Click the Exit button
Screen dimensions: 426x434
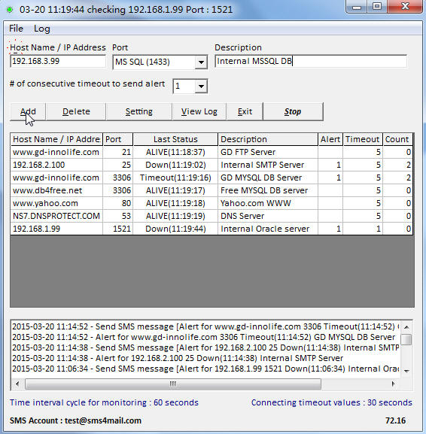point(245,111)
